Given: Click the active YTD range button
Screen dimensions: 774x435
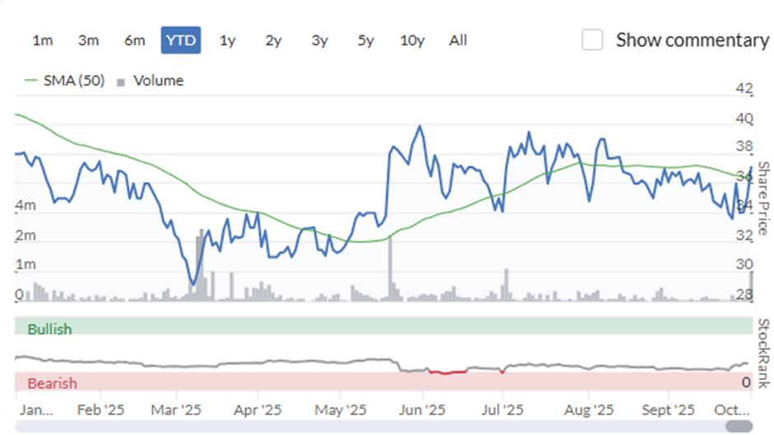Looking at the screenshot, I should pos(180,40).
